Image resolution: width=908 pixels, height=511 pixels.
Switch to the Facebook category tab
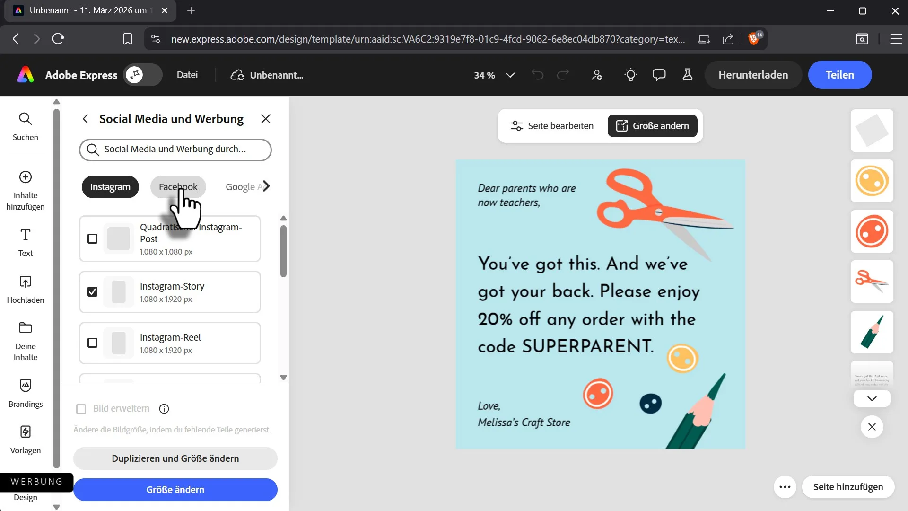click(178, 187)
